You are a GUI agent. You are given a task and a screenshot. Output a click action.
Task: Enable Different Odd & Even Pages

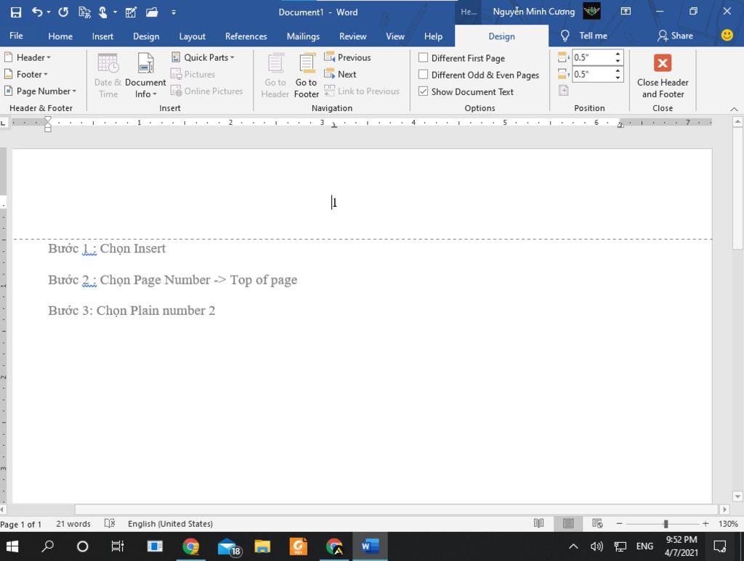click(424, 75)
